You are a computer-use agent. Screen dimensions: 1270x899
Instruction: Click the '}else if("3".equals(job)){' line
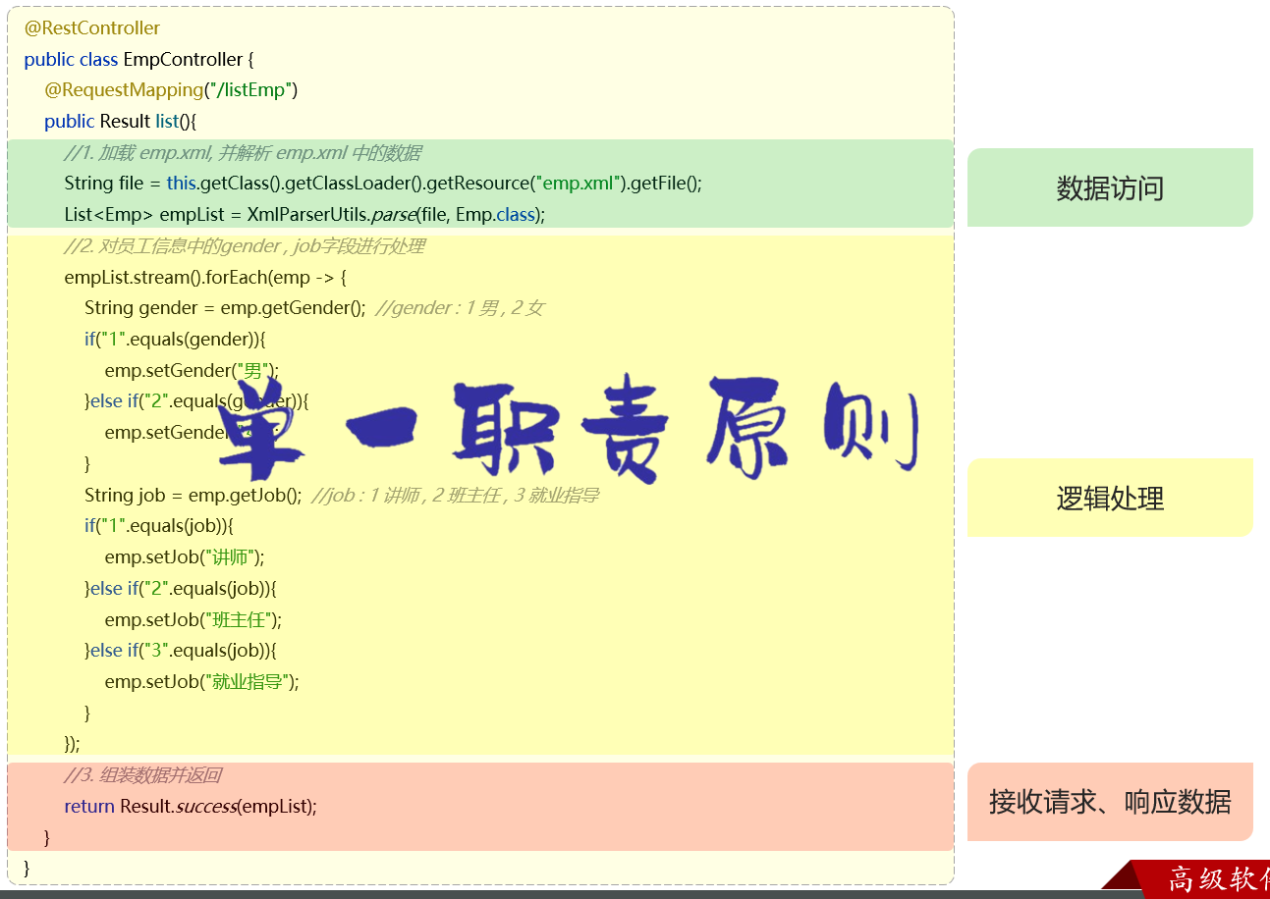coord(181,651)
